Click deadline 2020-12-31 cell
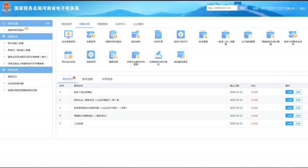This screenshot has height=168, width=308. pyautogui.click(x=236, y=92)
